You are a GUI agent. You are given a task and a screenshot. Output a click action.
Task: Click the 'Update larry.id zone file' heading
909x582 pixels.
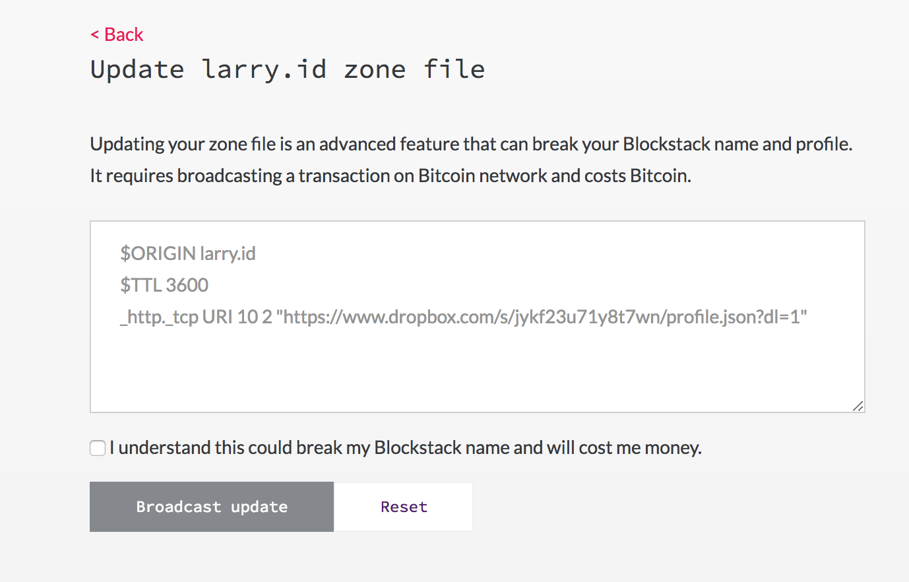[x=287, y=69]
